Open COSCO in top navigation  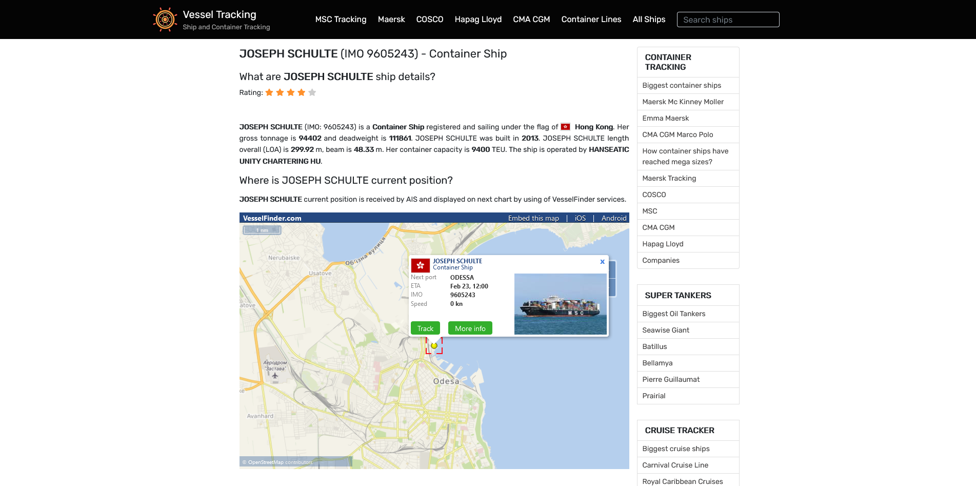coord(430,20)
